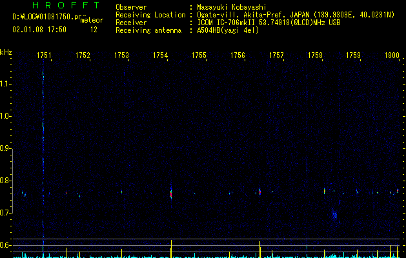Click the Ogata-vill. Akita-Pref. JAPAN coordinates text
Screen dimensions: 406x258
coord(296,15)
